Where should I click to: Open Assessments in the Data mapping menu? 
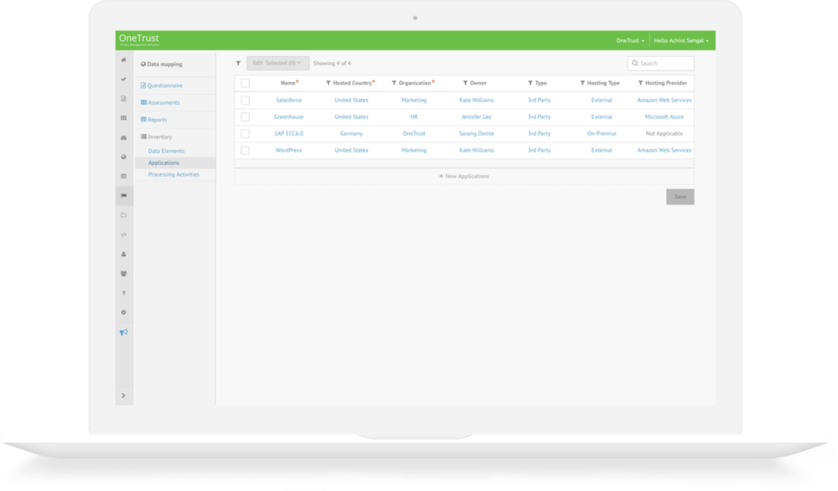coord(160,102)
